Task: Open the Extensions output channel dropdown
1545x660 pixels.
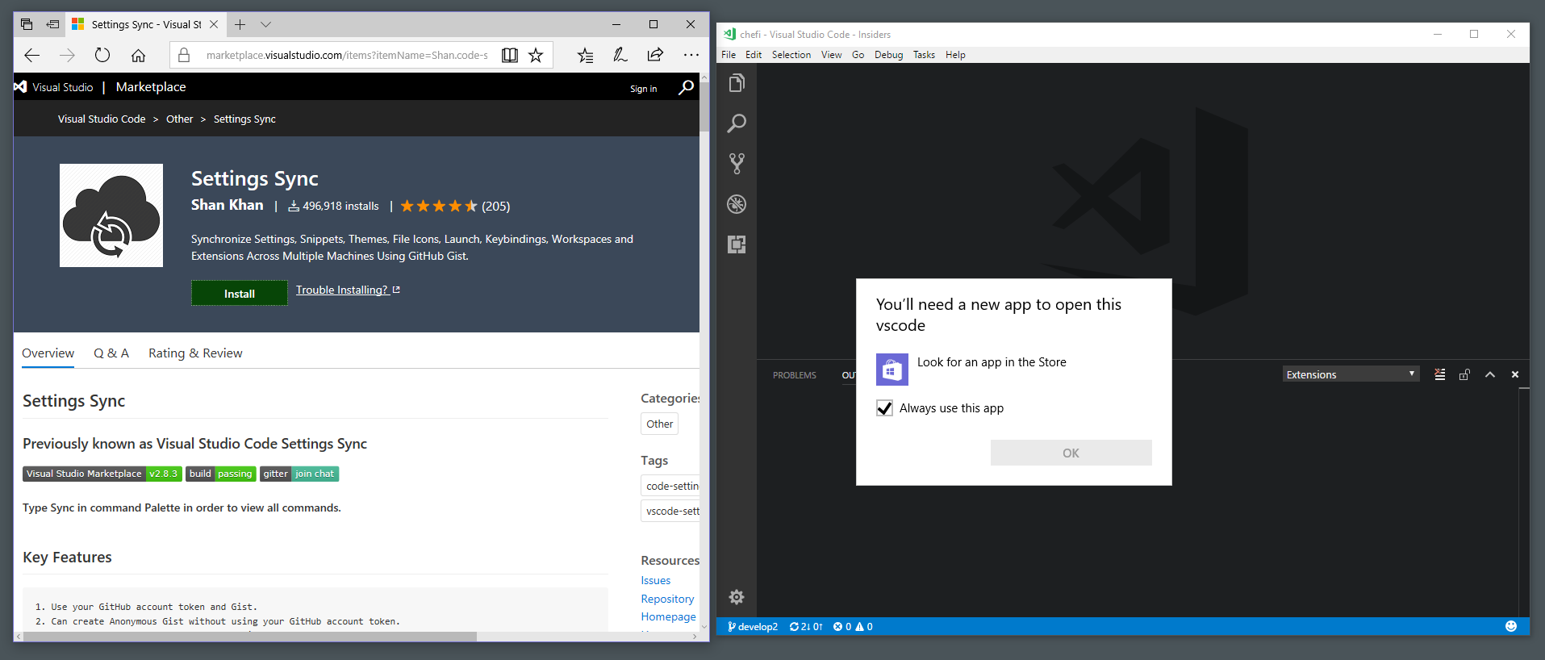Action: [x=1351, y=374]
